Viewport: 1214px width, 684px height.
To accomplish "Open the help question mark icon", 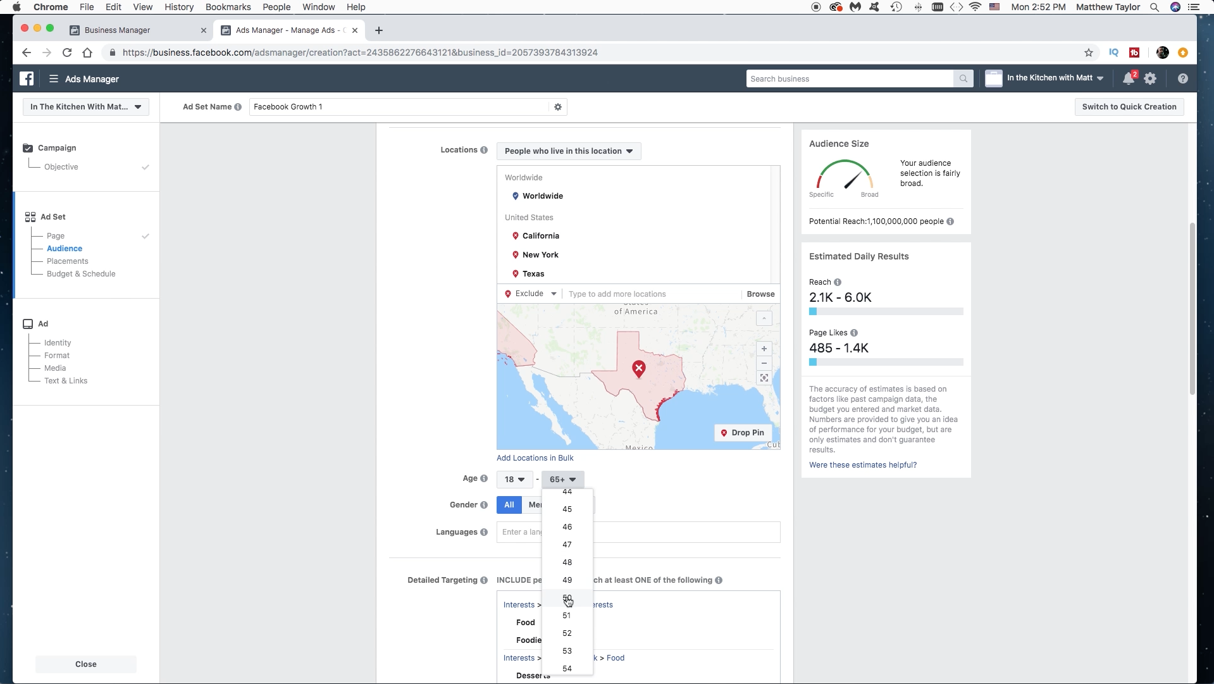I will [1183, 78].
